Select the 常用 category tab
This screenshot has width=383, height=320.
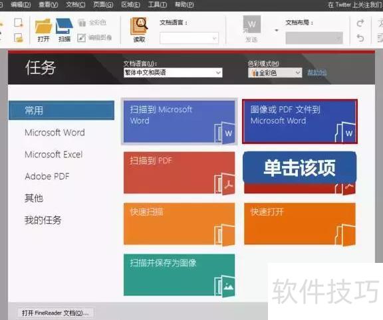pyautogui.click(x=61, y=110)
